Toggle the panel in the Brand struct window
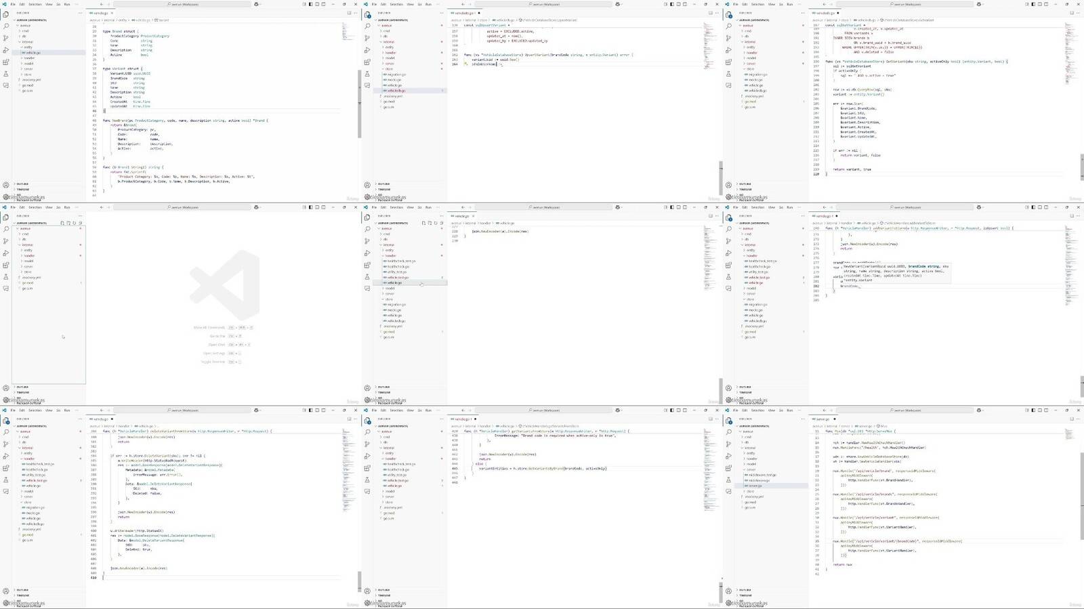 point(317,4)
